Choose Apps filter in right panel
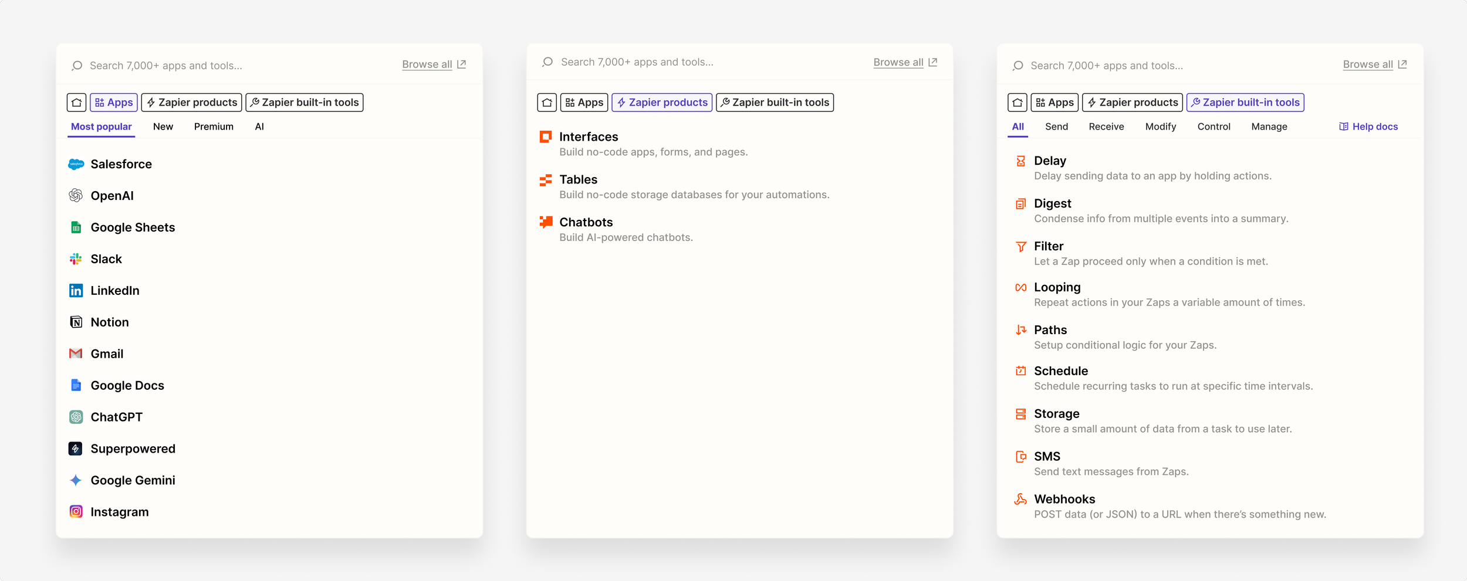The width and height of the screenshot is (1467, 581). tap(1055, 103)
